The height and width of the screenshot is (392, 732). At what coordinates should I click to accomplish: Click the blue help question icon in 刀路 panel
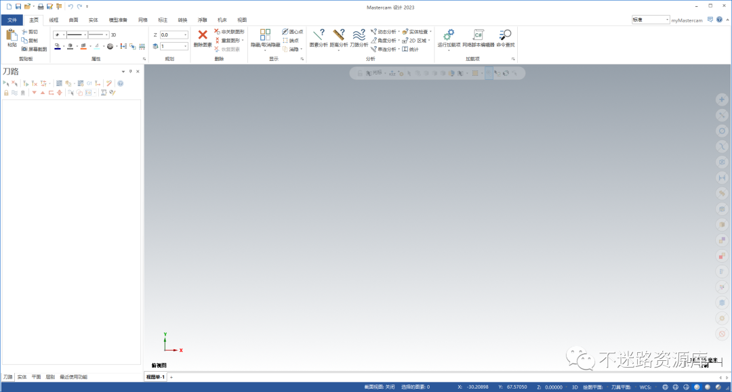coord(121,83)
